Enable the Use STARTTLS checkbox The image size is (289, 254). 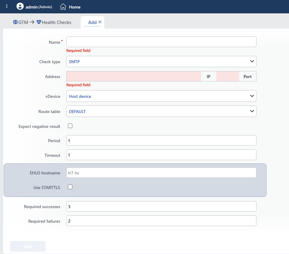pos(70,187)
